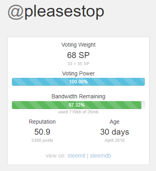
Task: Click the 97.32% bandwidth percentage label
Action: [x=76, y=105]
